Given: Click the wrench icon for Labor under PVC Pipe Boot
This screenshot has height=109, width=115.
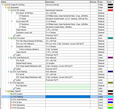Looking at the screenshot, I should [x=14, y=88].
